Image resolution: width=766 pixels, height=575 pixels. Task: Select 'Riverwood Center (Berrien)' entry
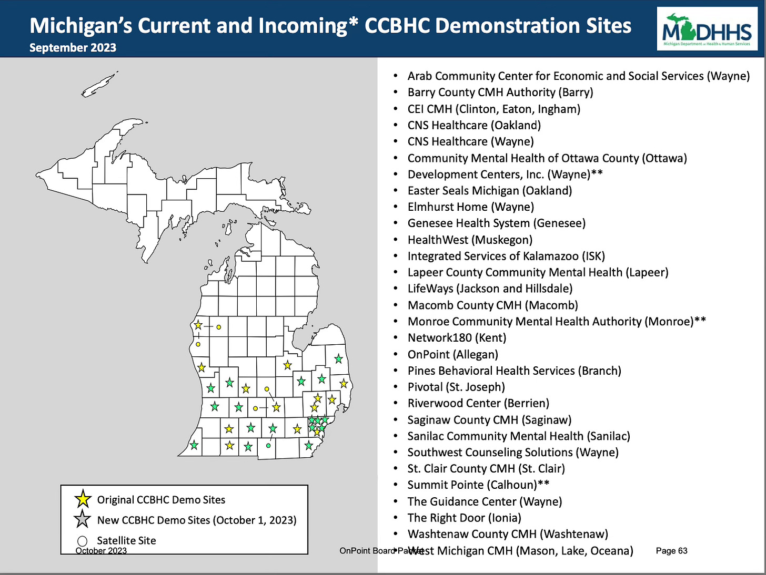tap(478, 403)
